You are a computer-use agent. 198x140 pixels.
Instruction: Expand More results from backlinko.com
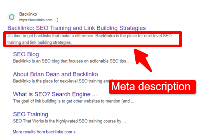pyautogui.click(x=42, y=132)
